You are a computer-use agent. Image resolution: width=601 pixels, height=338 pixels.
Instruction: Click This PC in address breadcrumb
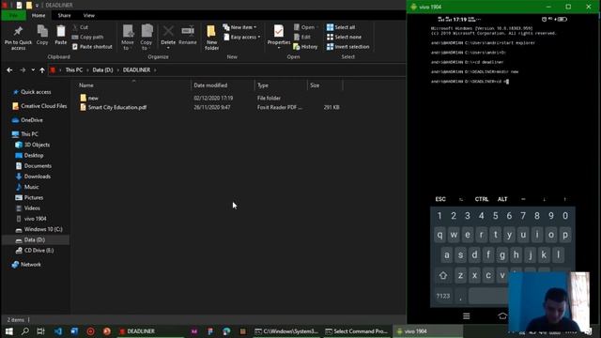(74, 70)
